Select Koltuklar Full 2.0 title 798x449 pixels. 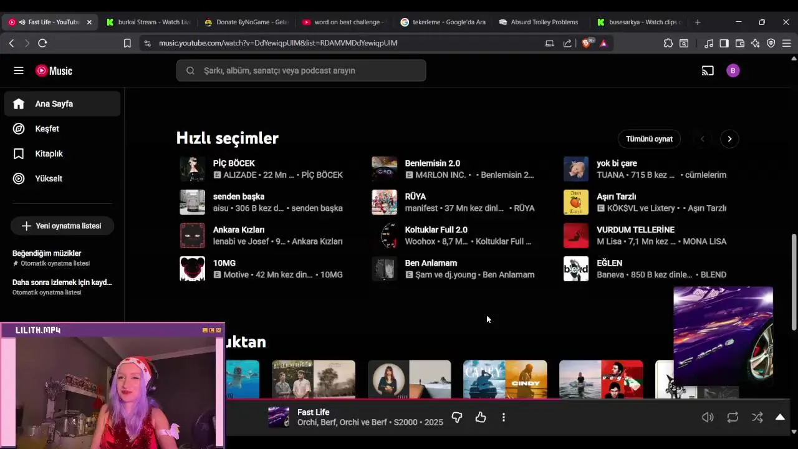(436, 229)
